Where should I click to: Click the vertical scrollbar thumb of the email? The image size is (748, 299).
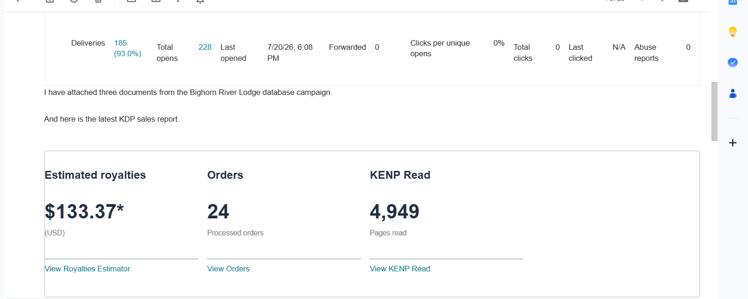[714, 111]
